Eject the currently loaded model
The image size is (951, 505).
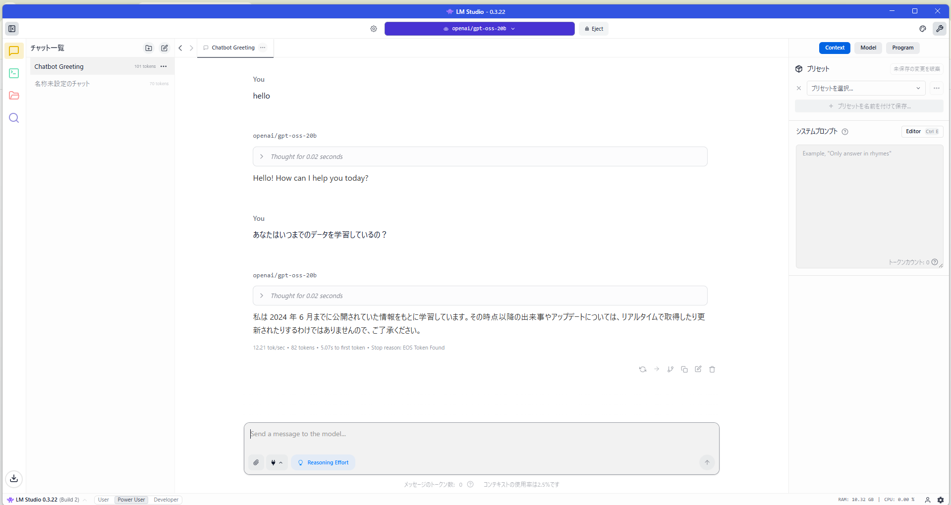coord(593,29)
